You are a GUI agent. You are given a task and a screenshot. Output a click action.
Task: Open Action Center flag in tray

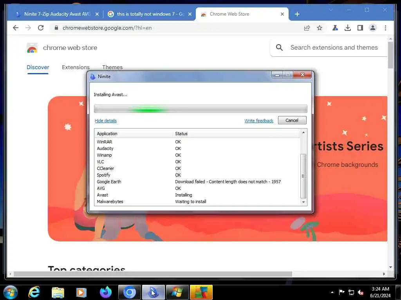point(341,292)
